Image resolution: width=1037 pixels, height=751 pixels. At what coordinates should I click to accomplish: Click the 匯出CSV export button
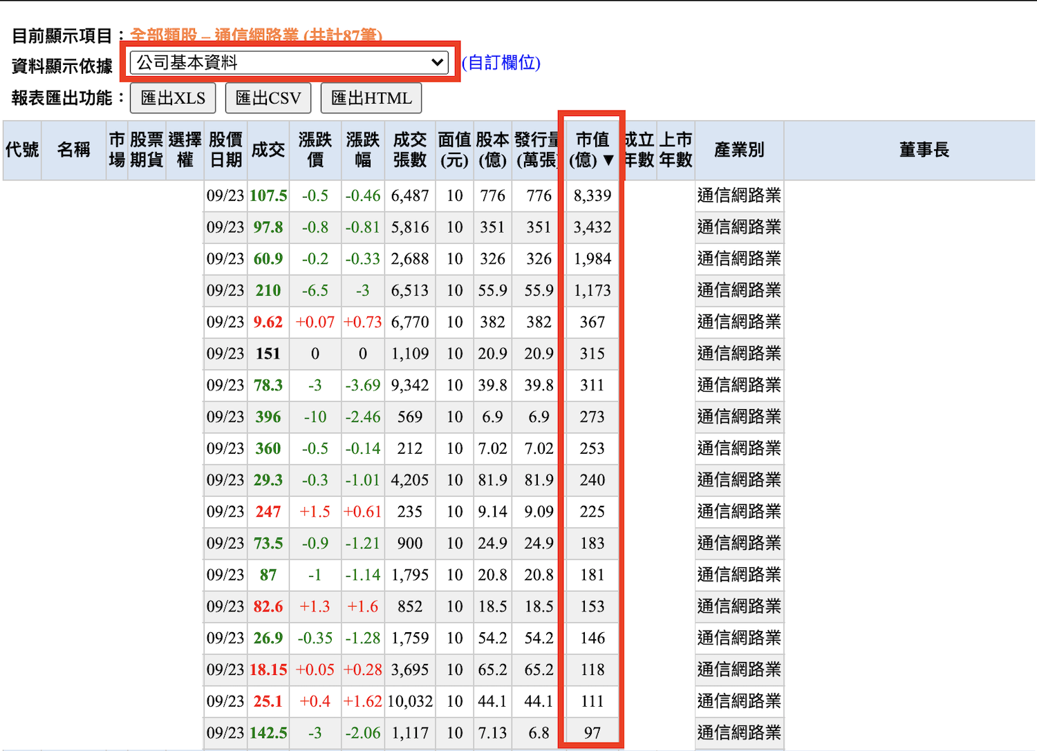point(268,98)
